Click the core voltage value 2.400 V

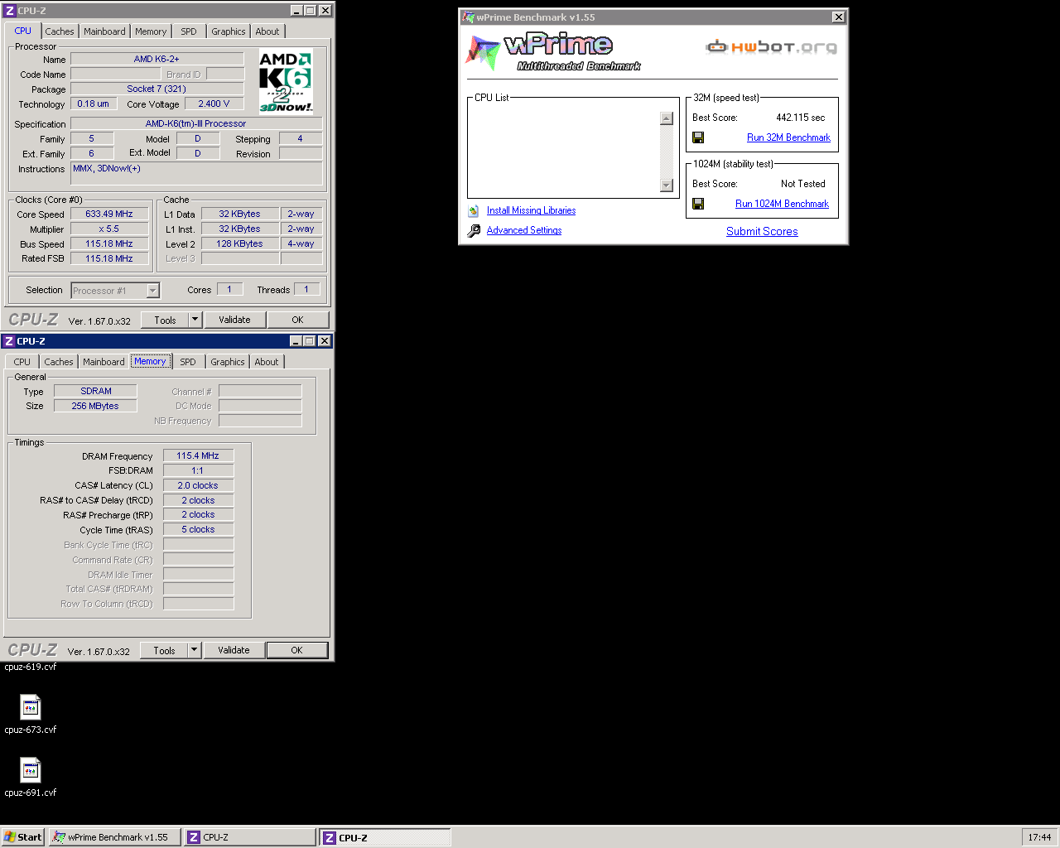pos(214,104)
